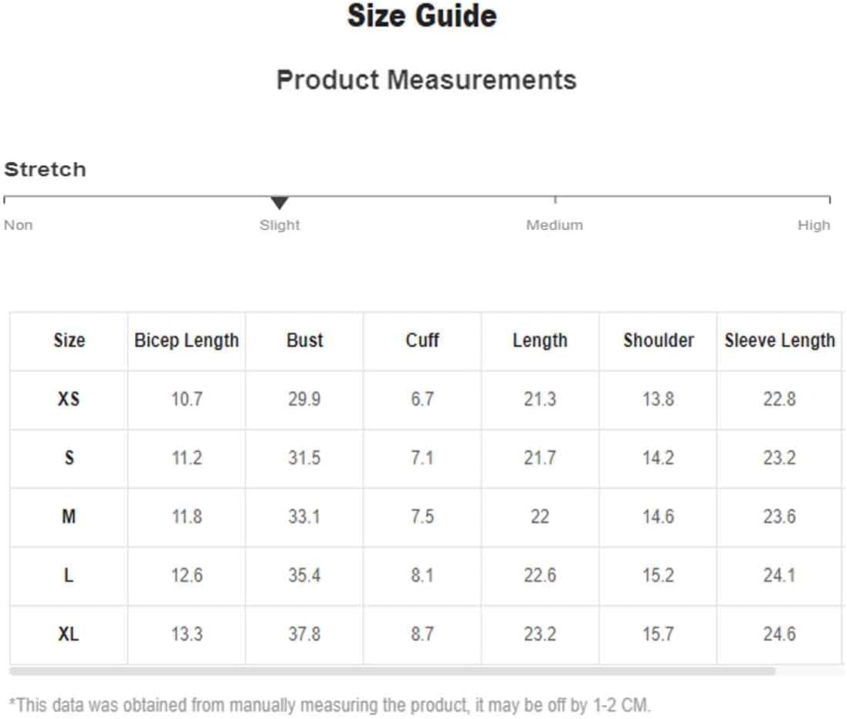The image size is (847, 719).
Task: Click the Product Measurements heading
Action: (x=426, y=80)
